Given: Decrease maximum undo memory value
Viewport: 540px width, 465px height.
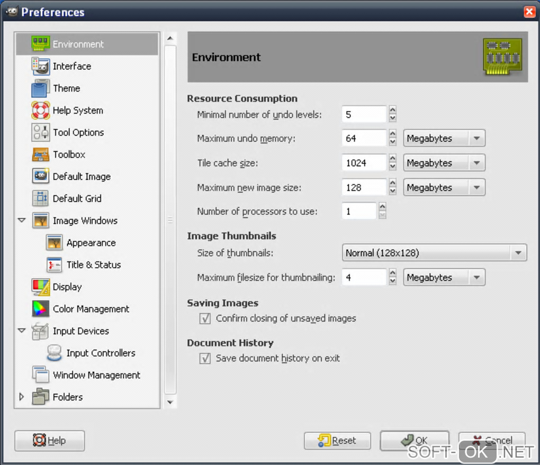Looking at the screenshot, I should pos(393,142).
